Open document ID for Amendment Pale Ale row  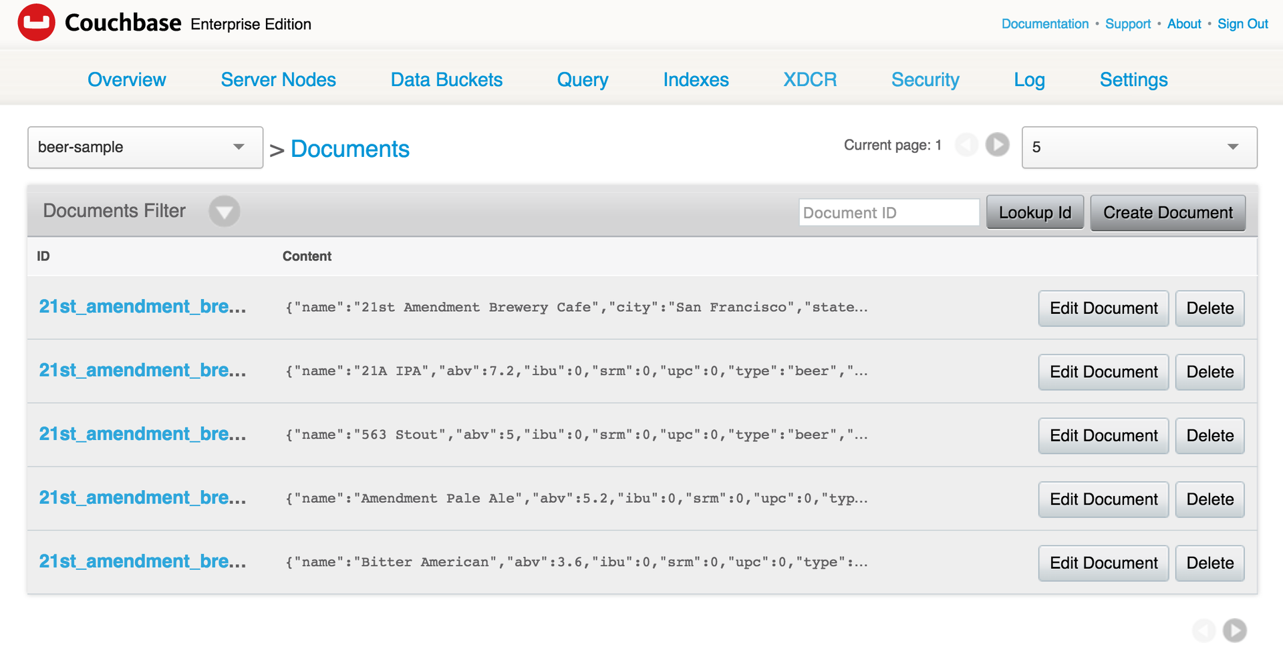(x=142, y=497)
